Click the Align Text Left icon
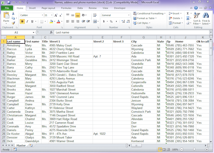The image size is (214, 153). pos(68,22)
